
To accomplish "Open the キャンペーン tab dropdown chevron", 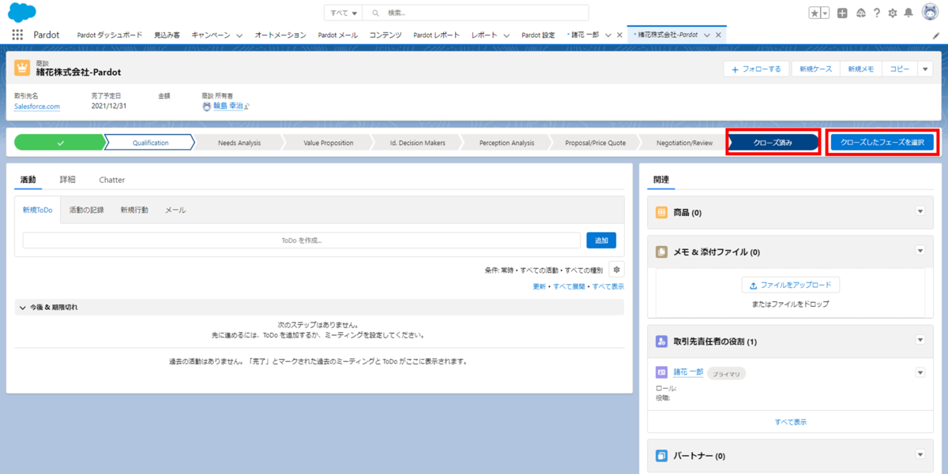I will click(240, 35).
